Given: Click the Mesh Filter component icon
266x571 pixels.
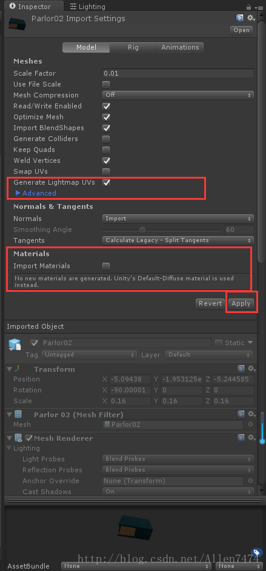Looking at the screenshot, I should tap(18, 414).
